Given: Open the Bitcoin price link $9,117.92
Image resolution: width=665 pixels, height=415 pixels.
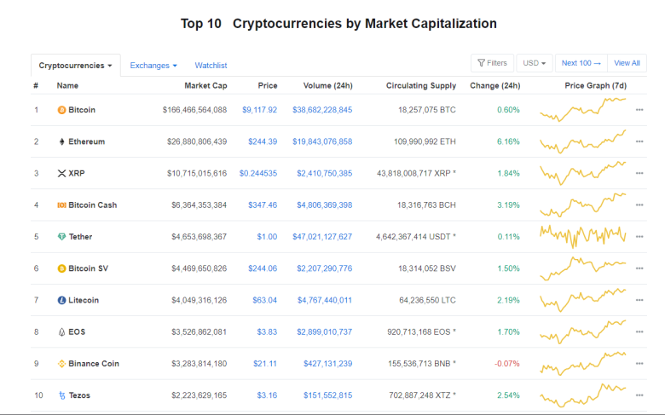Looking at the screenshot, I should 259,110.
